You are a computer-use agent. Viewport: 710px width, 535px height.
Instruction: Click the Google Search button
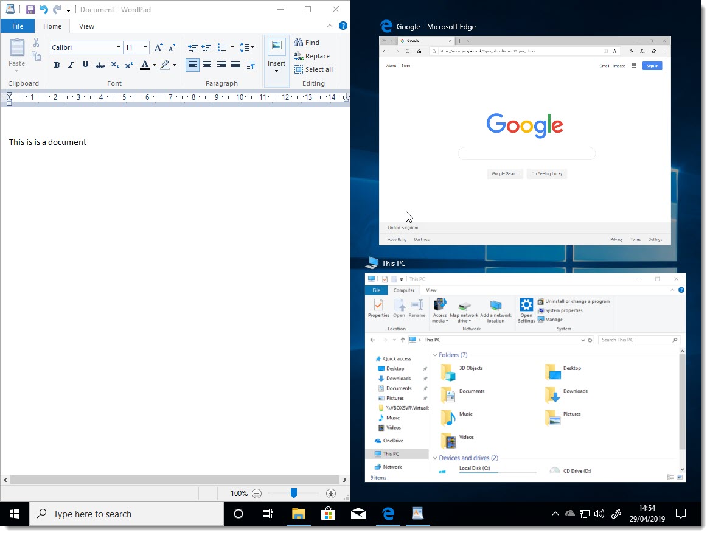click(505, 173)
